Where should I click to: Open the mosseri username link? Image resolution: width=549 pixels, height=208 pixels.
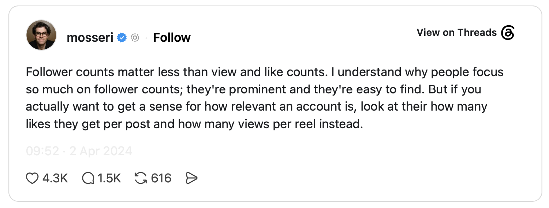90,37
